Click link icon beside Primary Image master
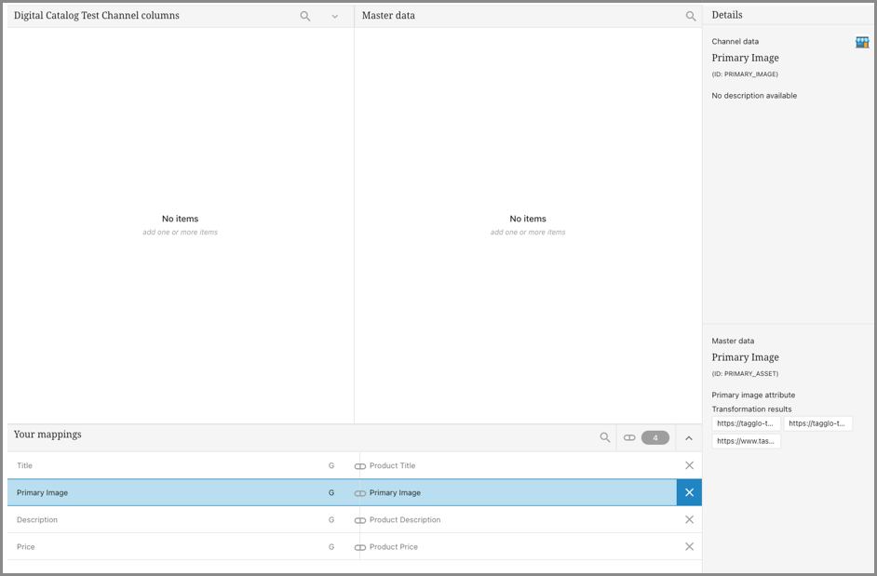The width and height of the screenshot is (877, 576). [x=360, y=493]
